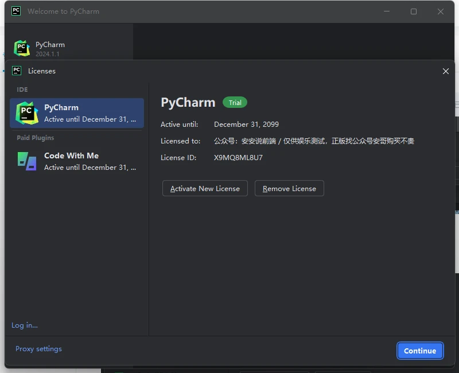Select PyCharm entry in IDE list
Image resolution: width=459 pixels, height=373 pixels.
(x=77, y=113)
